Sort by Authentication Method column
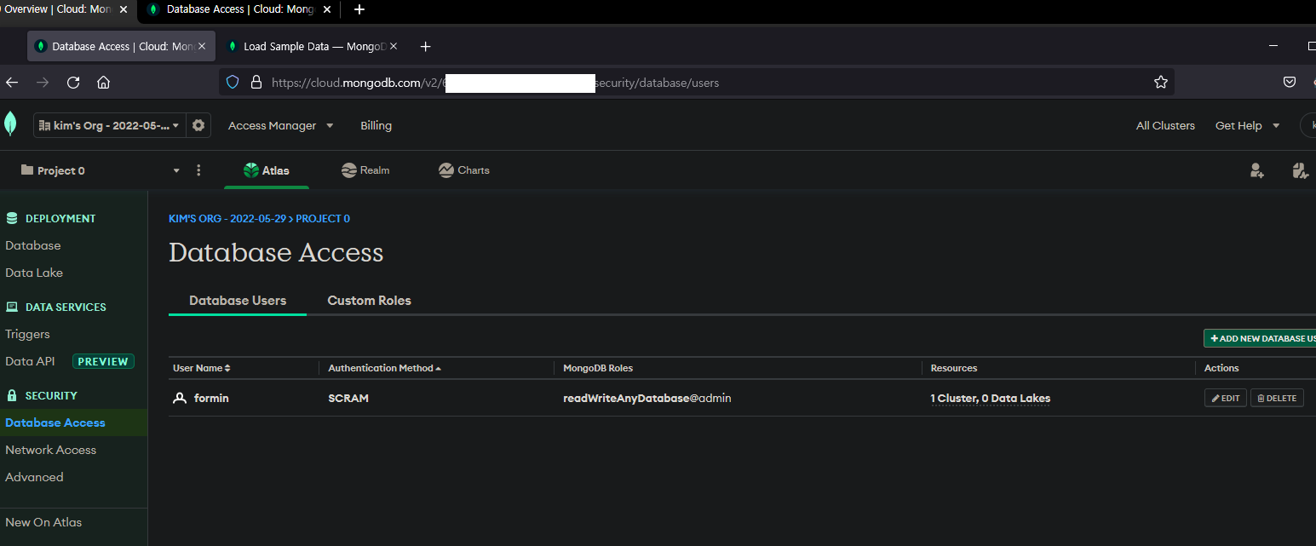The height and width of the screenshot is (546, 1316). tap(385, 368)
